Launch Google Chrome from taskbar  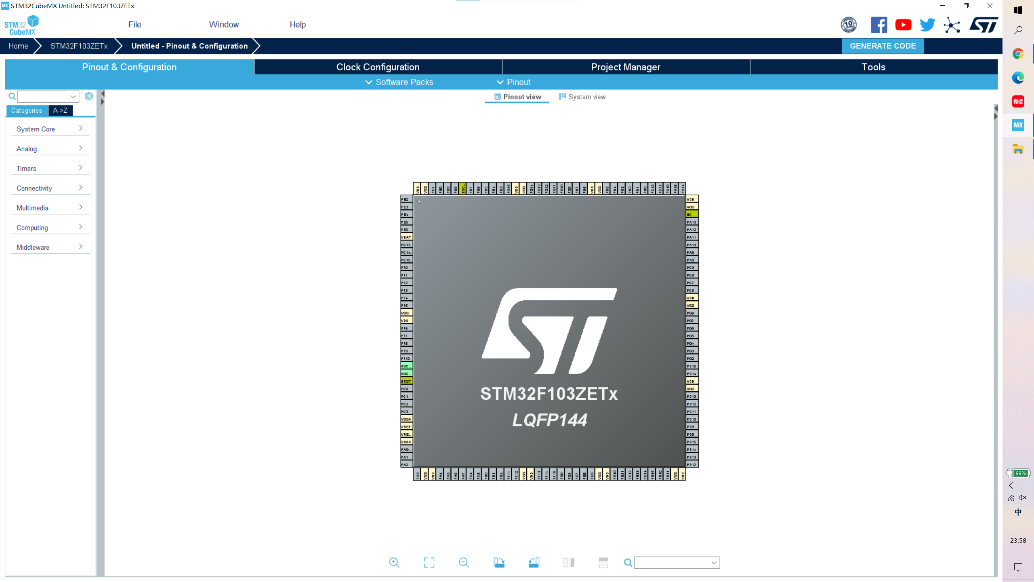tap(1018, 54)
